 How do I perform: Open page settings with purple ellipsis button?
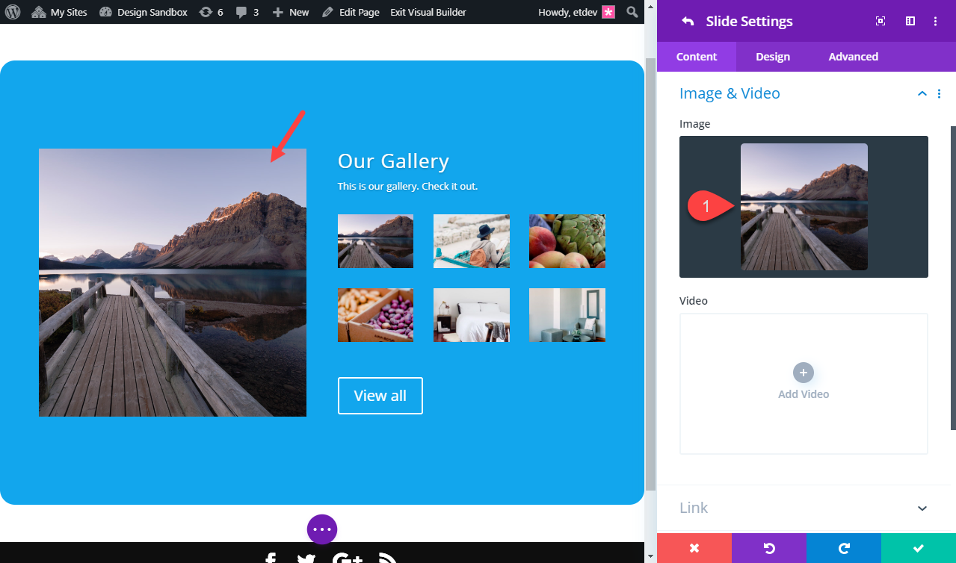tap(321, 529)
